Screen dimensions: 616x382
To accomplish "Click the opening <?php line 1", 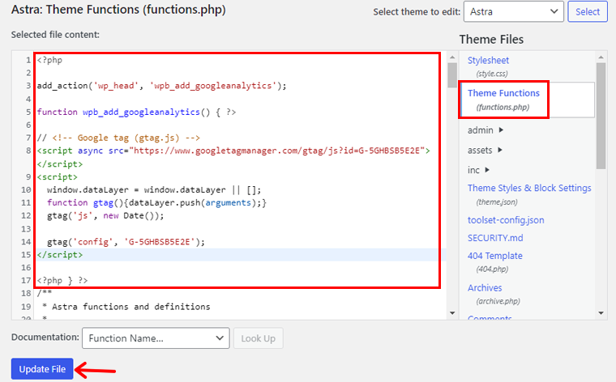I will (49, 60).
